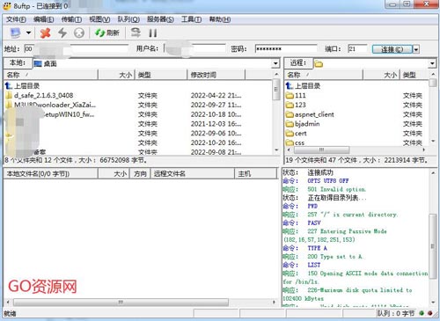
Task: Open the 工具(T) menu
Action: coord(191,19)
